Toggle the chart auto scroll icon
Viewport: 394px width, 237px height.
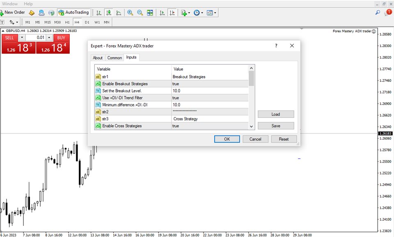[x=163, y=13]
